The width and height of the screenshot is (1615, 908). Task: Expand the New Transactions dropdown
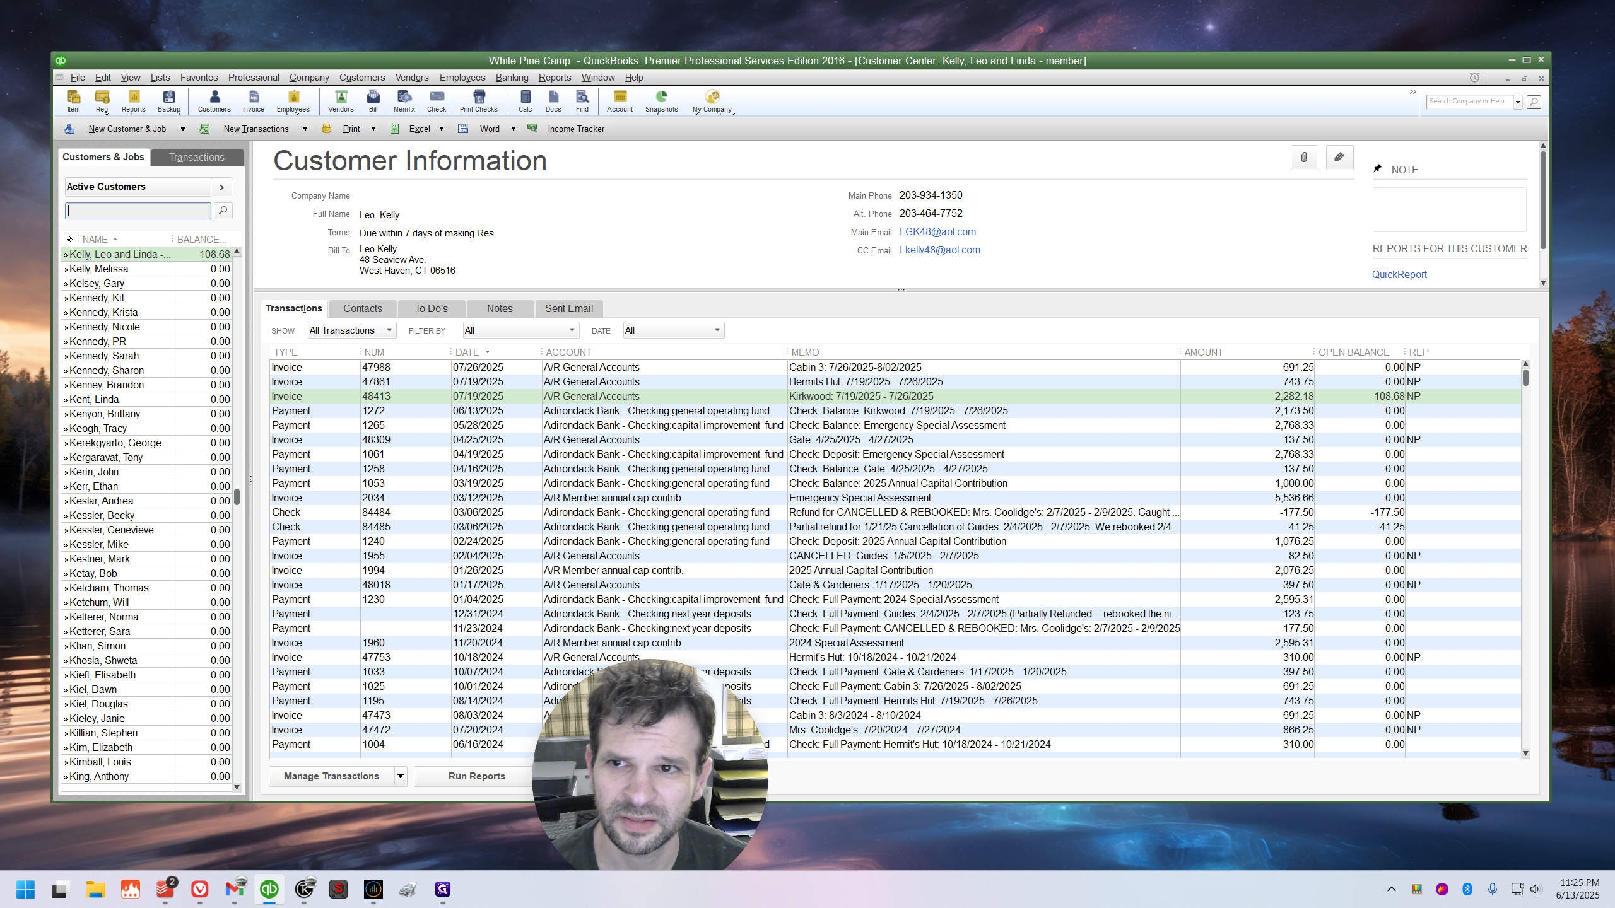point(305,129)
